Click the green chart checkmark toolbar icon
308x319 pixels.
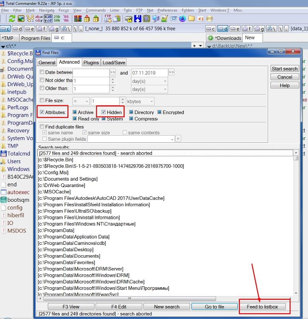(x=164, y=19)
